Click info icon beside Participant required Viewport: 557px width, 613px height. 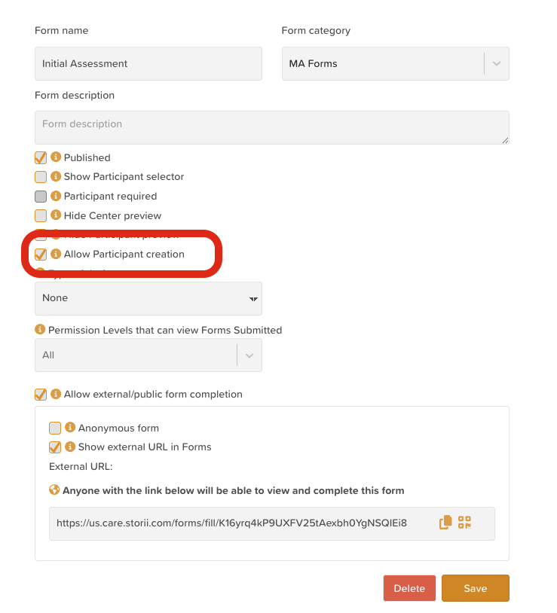click(55, 196)
